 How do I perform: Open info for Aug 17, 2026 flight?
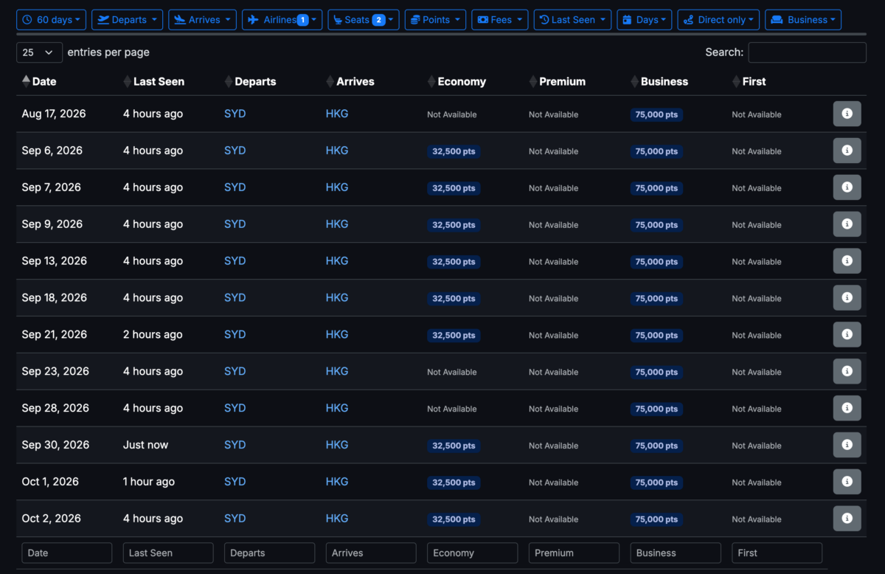tap(847, 114)
